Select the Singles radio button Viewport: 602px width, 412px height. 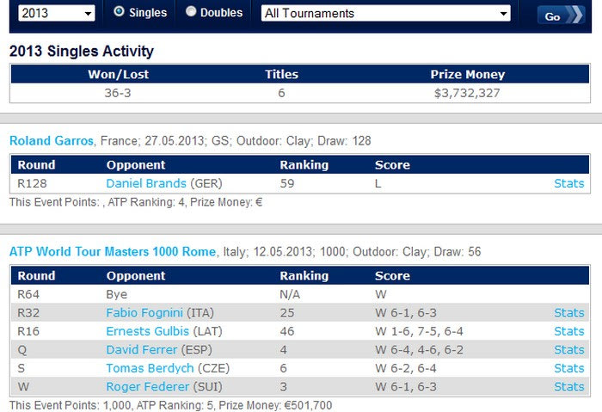[119, 11]
